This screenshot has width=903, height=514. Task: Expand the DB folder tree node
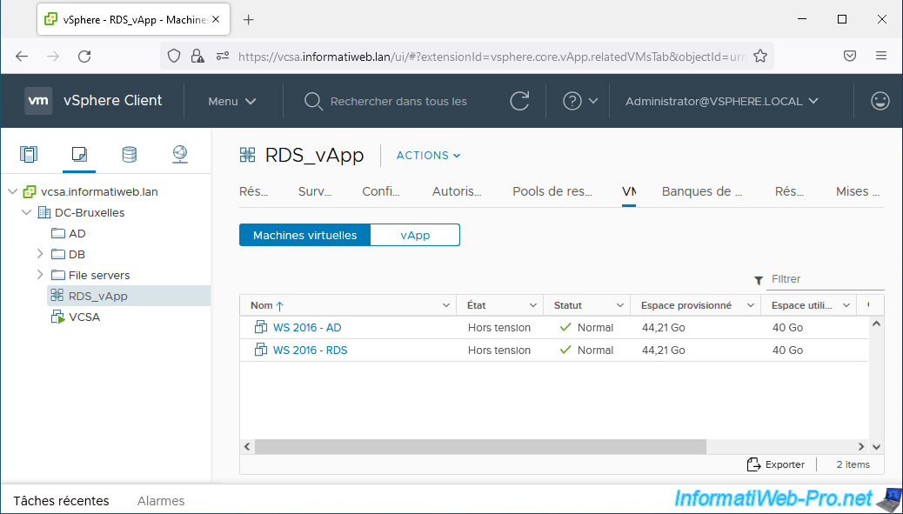(x=40, y=254)
